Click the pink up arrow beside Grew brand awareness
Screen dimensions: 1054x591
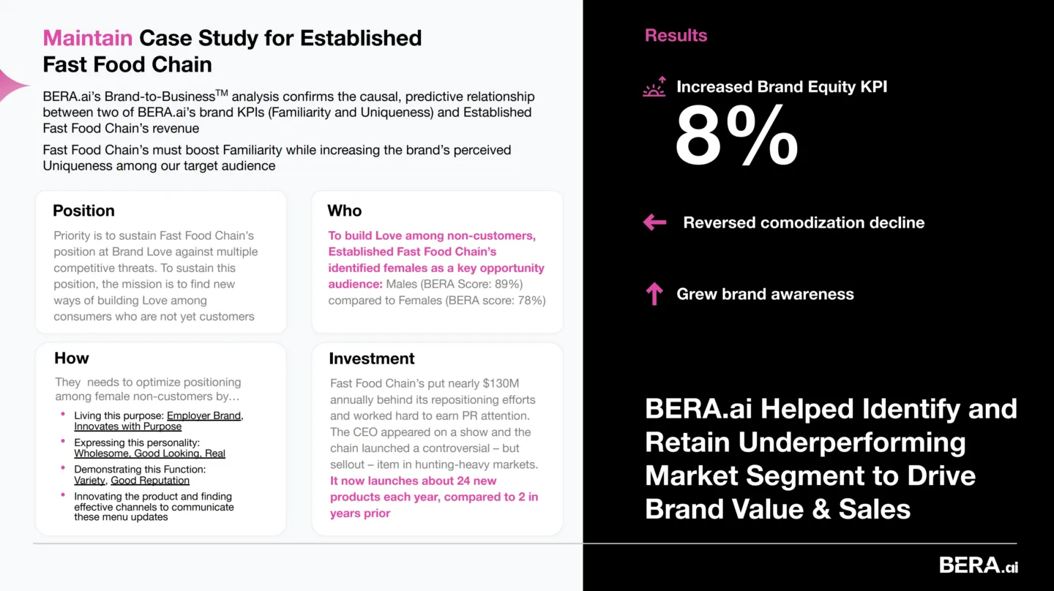[654, 294]
